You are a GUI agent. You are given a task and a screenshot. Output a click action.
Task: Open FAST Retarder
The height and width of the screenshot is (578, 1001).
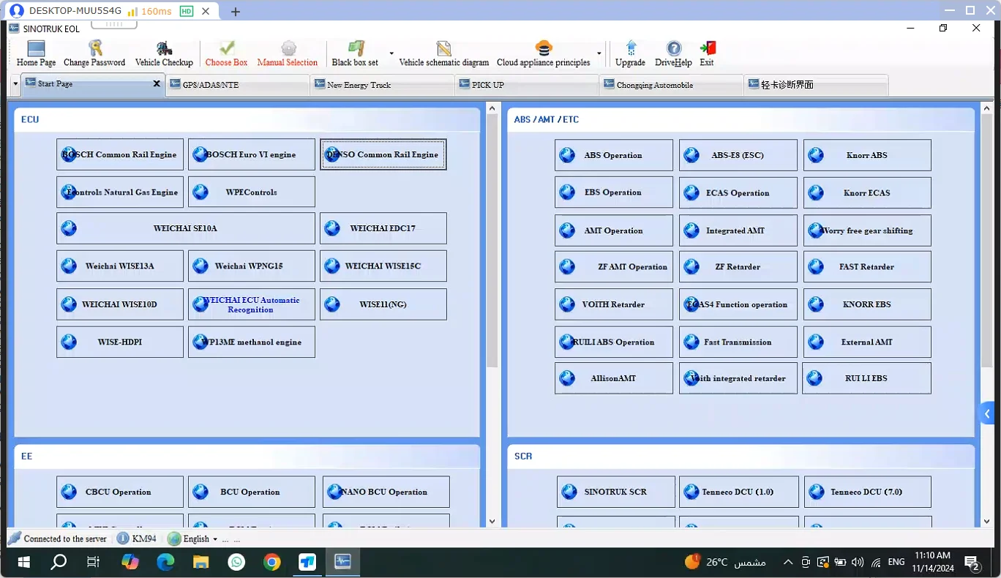[x=867, y=267]
